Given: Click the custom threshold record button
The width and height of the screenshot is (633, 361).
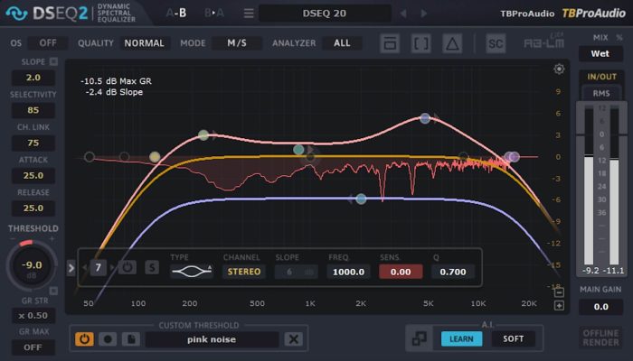Looking at the screenshot, I should (108, 339).
